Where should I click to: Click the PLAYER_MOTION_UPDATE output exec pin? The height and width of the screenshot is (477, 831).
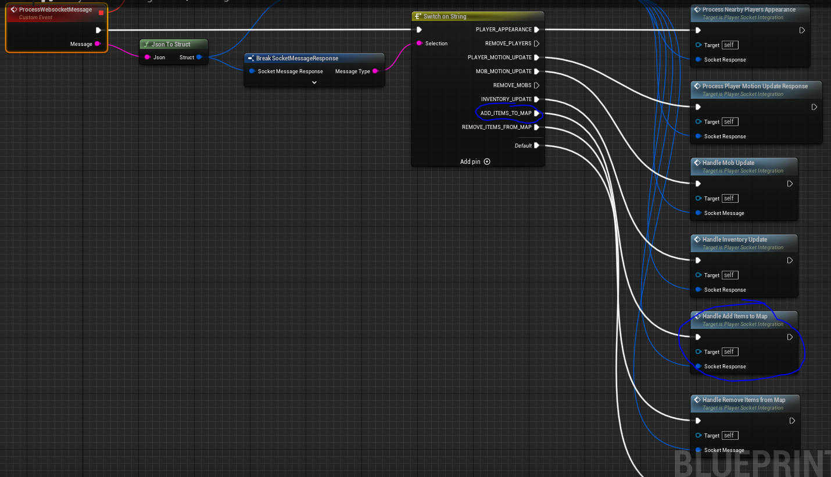pyautogui.click(x=536, y=58)
